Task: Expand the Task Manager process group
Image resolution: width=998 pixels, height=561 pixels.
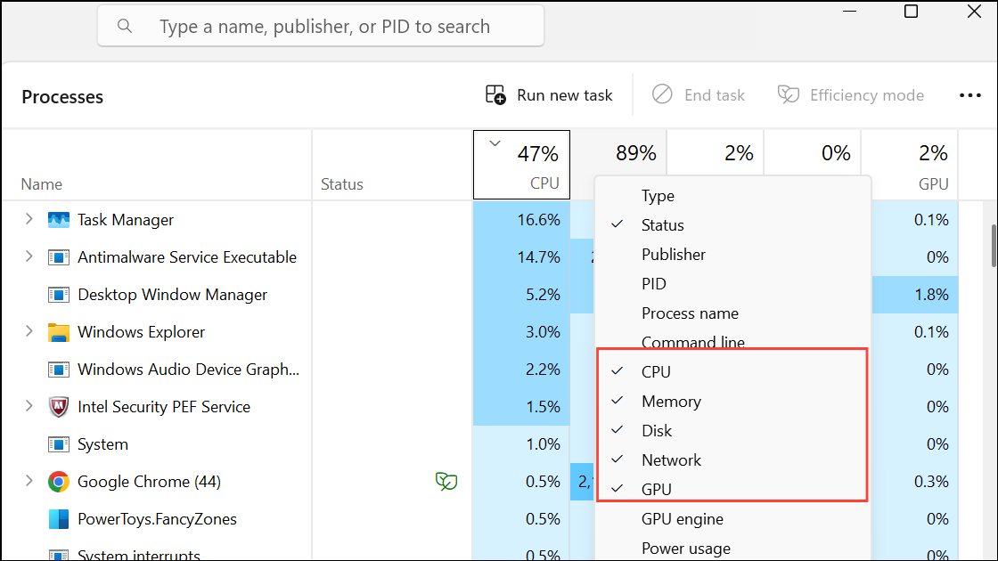Action: point(29,219)
